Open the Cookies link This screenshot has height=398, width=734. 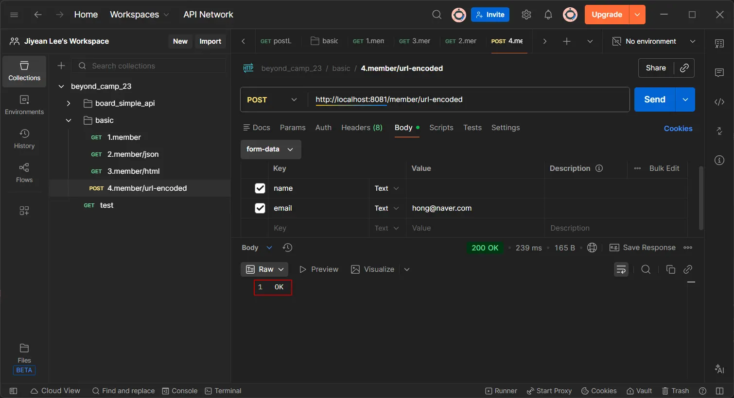click(x=678, y=129)
